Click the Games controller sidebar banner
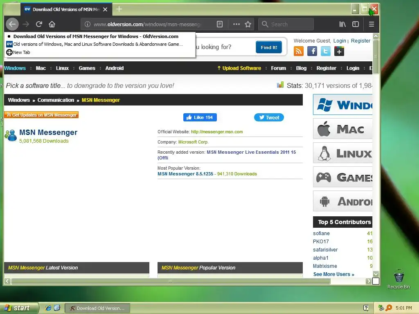 (342, 177)
